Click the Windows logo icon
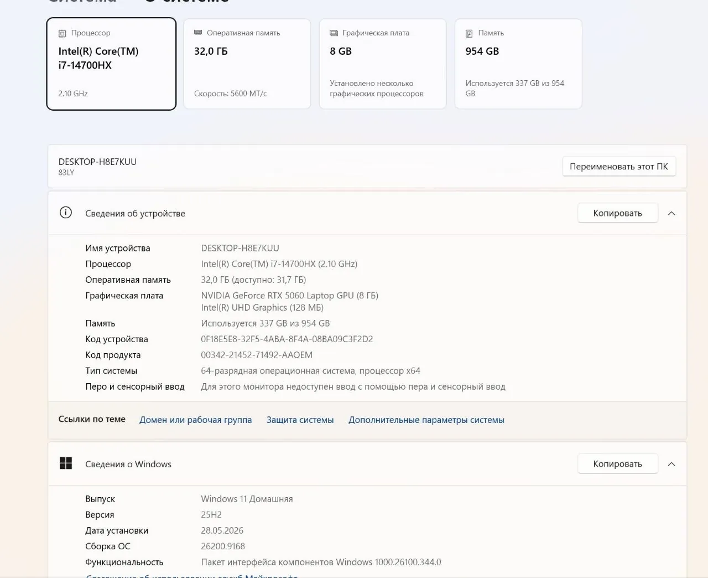 (x=66, y=463)
